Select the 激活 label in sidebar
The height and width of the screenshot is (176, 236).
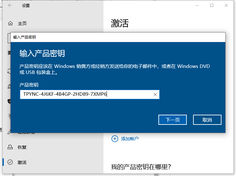click(x=22, y=162)
